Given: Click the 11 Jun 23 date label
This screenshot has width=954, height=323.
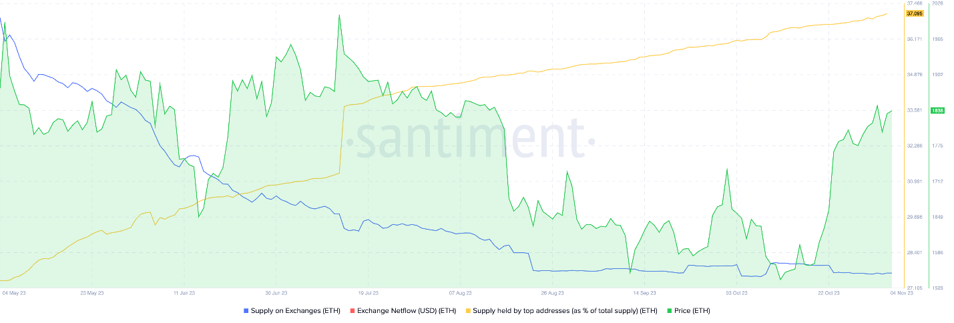Looking at the screenshot, I should point(184,292).
